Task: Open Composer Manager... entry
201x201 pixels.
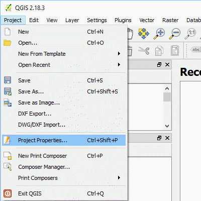Action: pos(64,167)
